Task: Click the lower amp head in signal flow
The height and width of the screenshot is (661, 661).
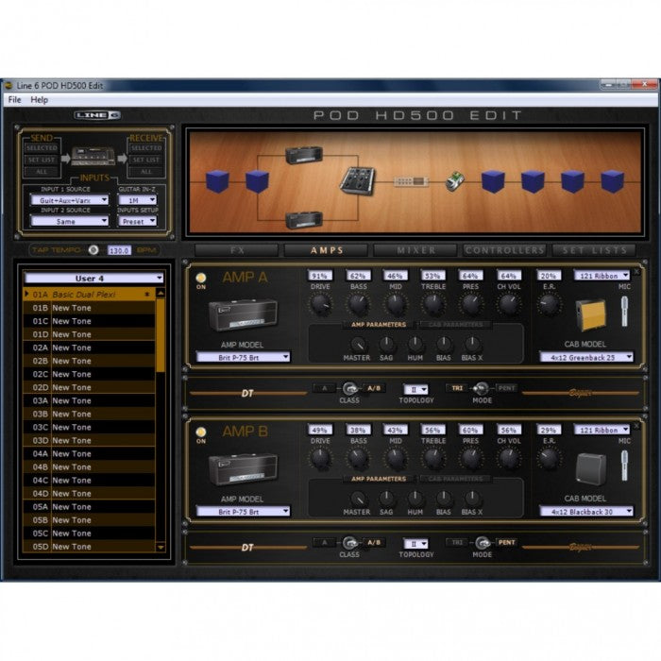Action: point(304,219)
